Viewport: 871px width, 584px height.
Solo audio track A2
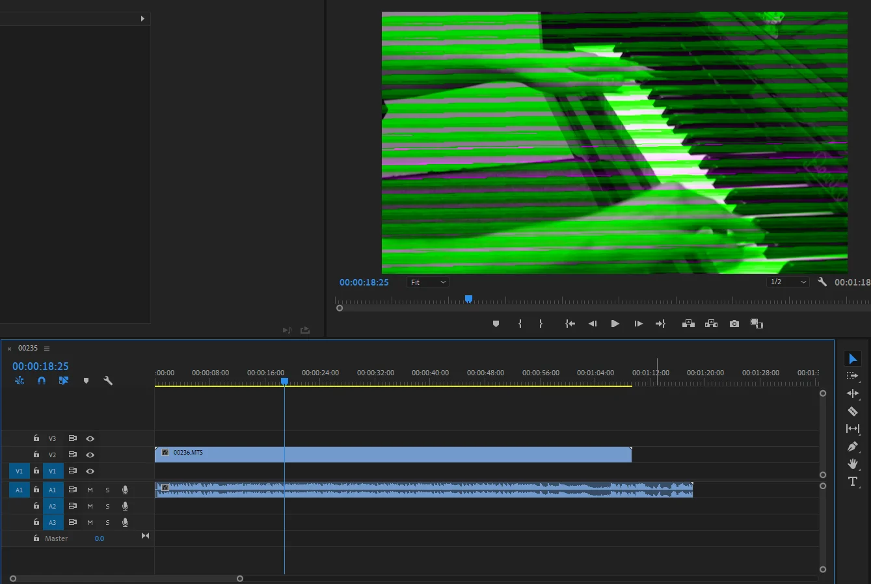pyautogui.click(x=108, y=506)
